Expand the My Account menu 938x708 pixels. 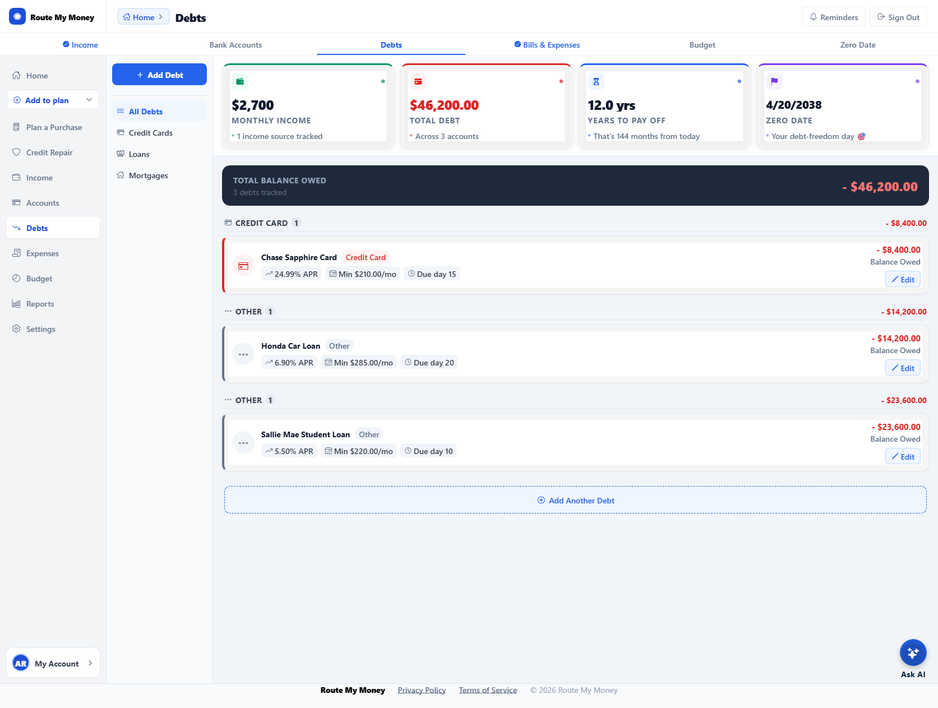(x=53, y=663)
